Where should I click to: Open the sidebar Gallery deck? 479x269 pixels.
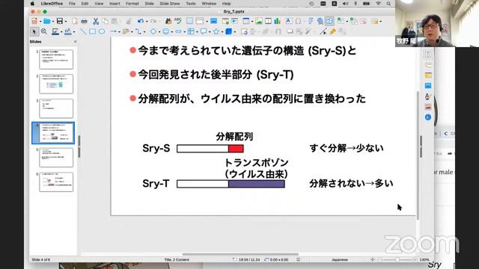point(428,107)
